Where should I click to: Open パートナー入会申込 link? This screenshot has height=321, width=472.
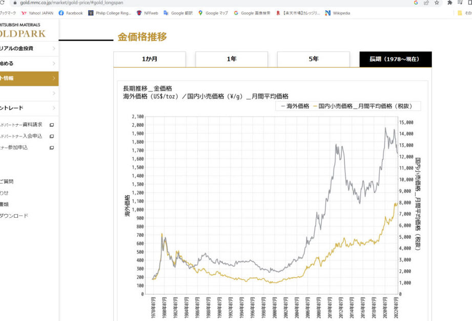(x=21, y=136)
